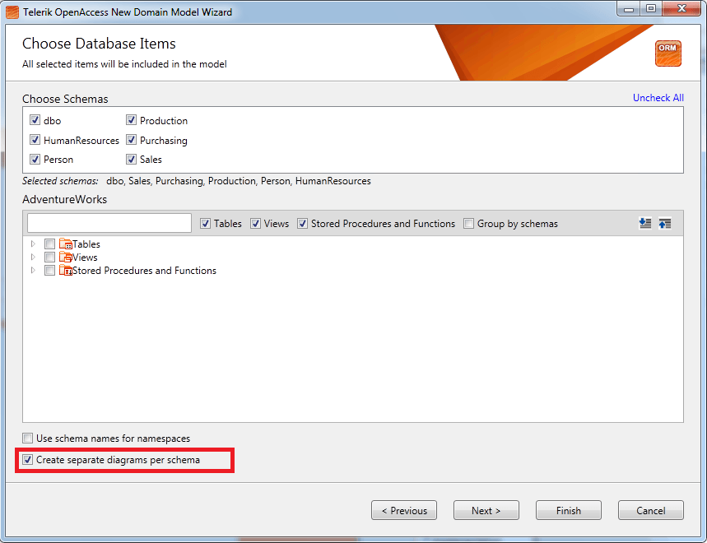Enable Use schema names for namespaces
This screenshot has height=543, width=707.
(x=27, y=438)
